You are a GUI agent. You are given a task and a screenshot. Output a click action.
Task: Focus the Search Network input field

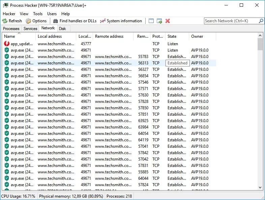coord(231,21)
